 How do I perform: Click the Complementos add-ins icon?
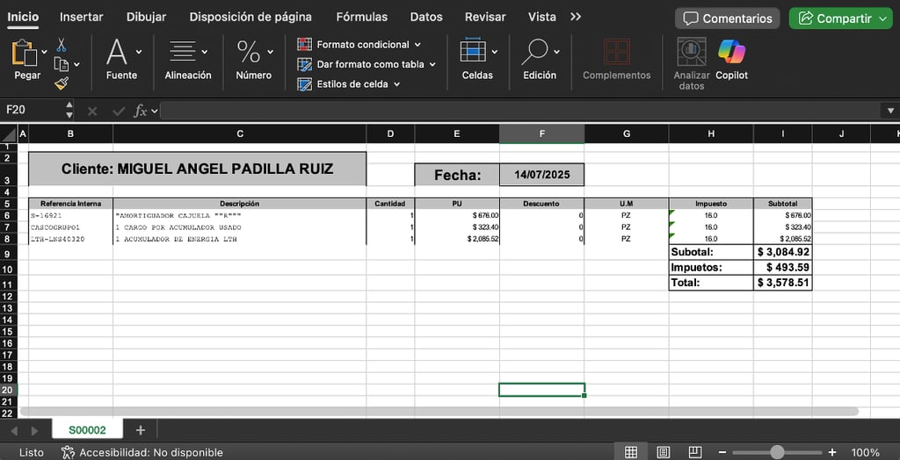point(616,52)
